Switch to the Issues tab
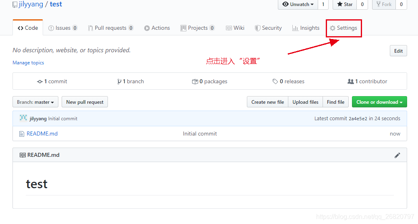Image resolution: width=418 pixels, height=224 pixels. pyautogui.click(x=63, y=28)
